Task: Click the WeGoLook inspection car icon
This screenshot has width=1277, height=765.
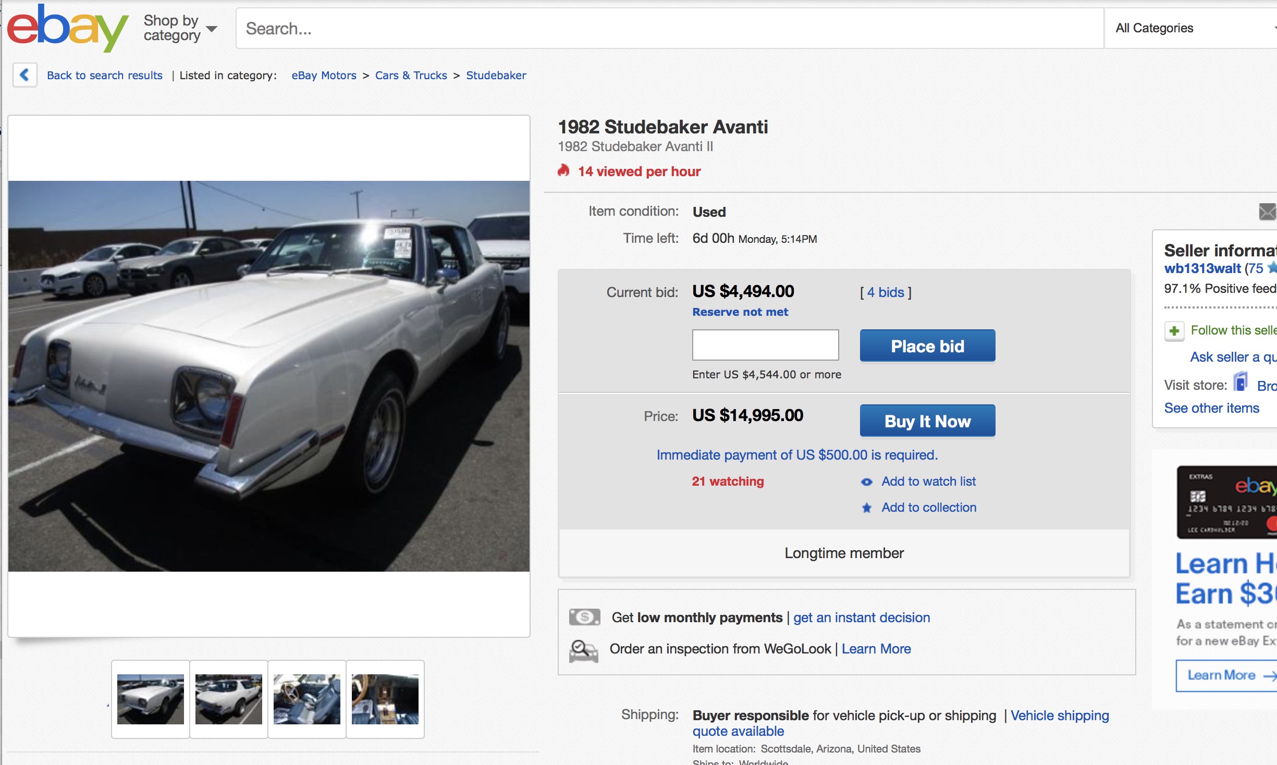Action: (x=583, y=650)
